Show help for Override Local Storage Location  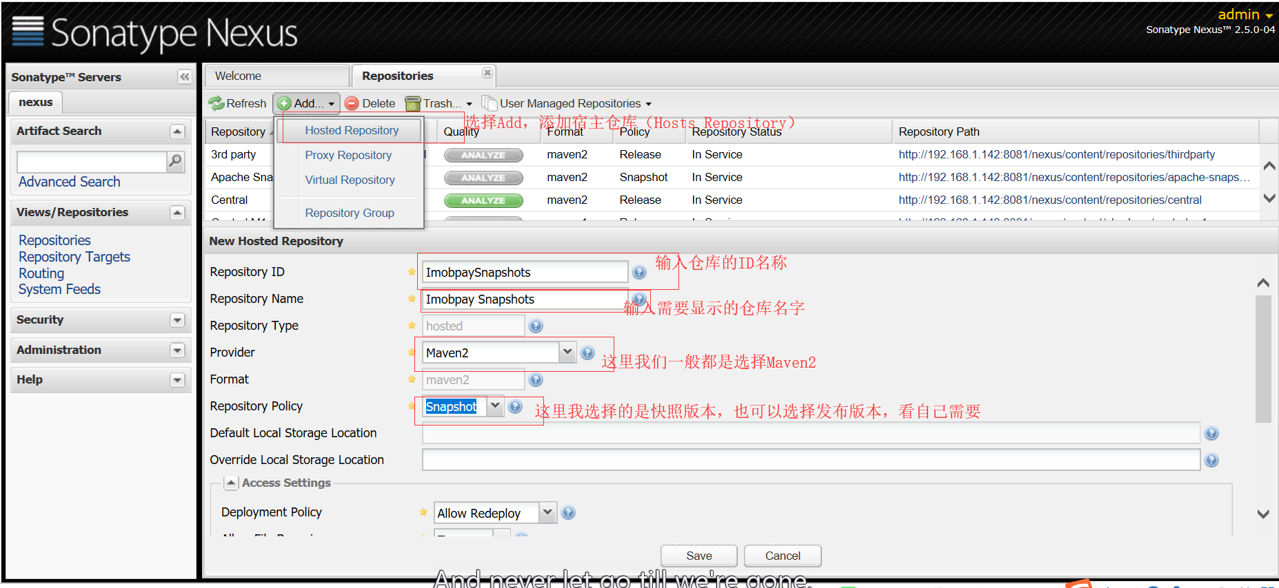[x=1211, y=461]
